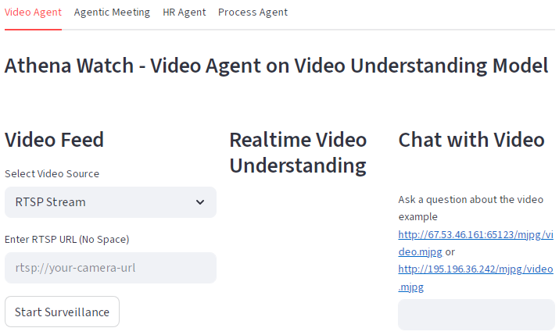Open the 195.196.36.242 example video link
This screenshot has width=559, height=335.
pos(475,269)
